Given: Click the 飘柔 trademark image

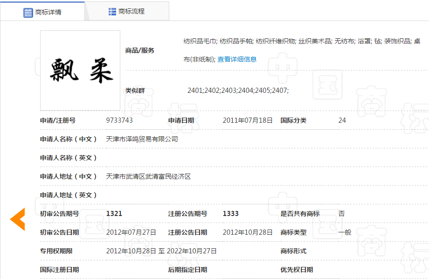Looking at the screenshot, I should pyautogui.click(x=80, y=70).
